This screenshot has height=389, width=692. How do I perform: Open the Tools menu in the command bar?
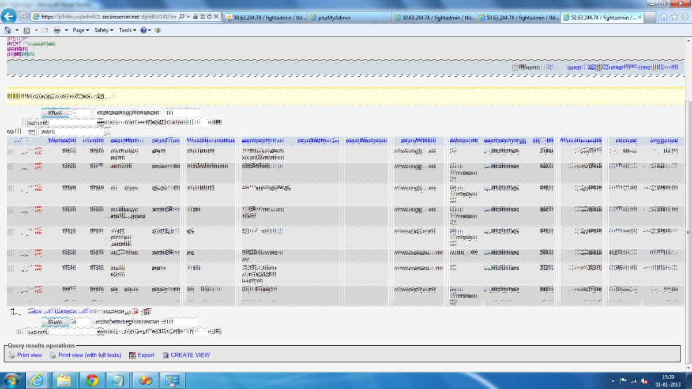(x=127, y=30)
